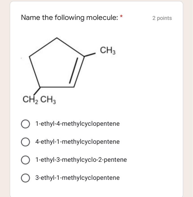Click the cyclopentene ring center in the image
The image size is (193, 197).
[x=57, y=67]
